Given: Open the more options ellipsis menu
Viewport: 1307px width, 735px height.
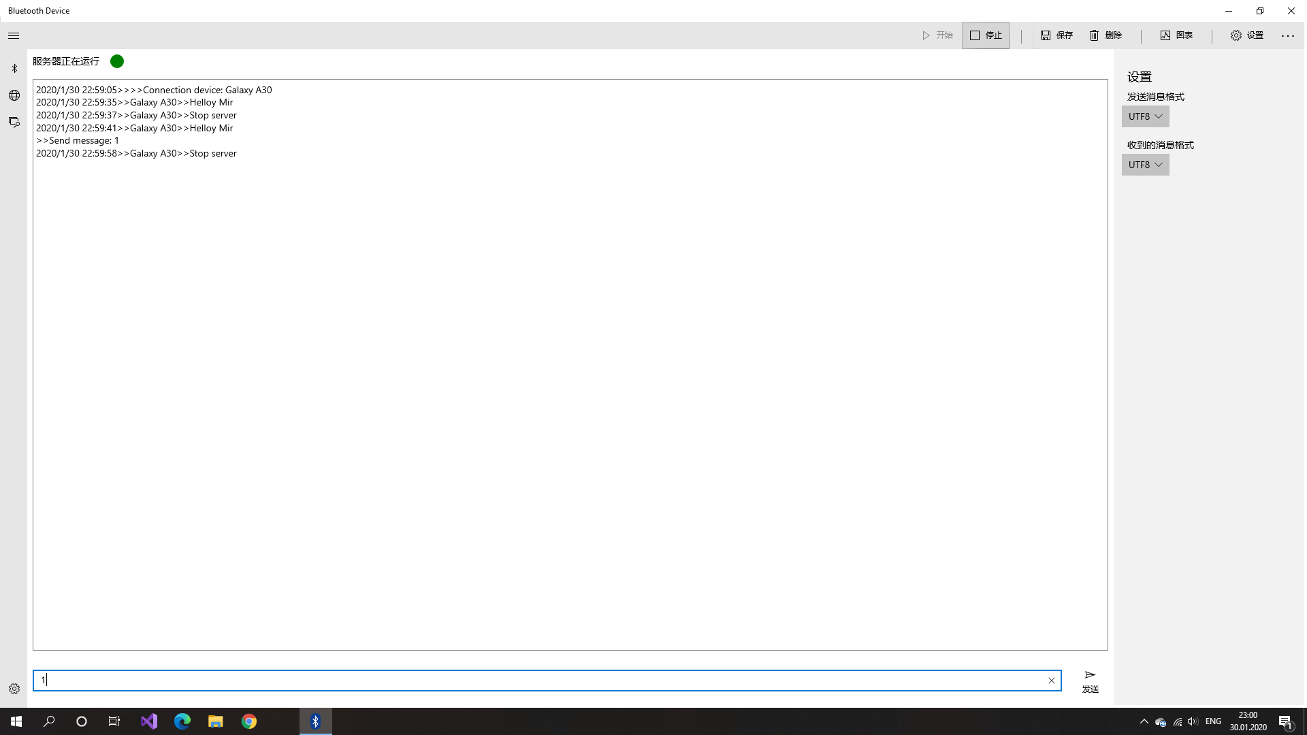Looking at the screenshot, I should click(x=1288, y=35).
